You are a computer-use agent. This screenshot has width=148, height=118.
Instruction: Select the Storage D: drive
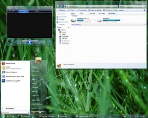click(109, 20)
